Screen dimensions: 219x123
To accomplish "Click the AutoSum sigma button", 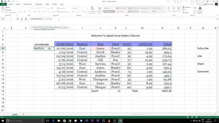I will (186, 7).
